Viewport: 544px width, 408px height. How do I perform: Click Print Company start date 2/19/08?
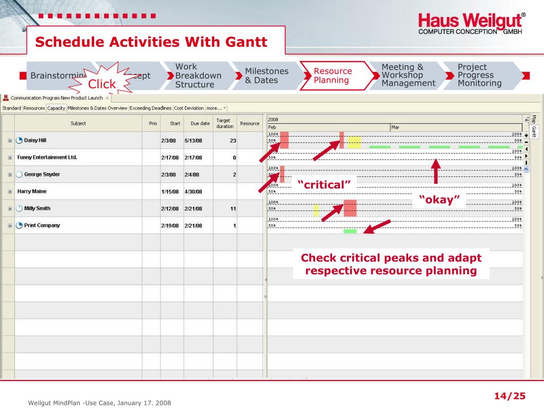[x=170, y=225]
